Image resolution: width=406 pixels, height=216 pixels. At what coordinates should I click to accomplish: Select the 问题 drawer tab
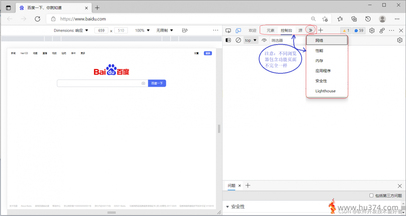[x=232, y=186]
